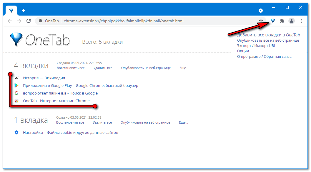Expand the 'Еще...' menu for 4 вкладки group

[184, 68]
